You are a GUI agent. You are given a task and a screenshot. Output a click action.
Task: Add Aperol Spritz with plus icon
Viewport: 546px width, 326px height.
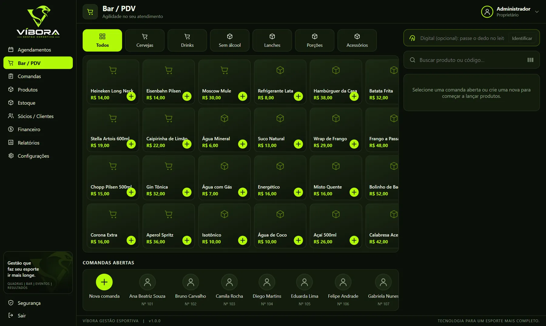point(187,240)
